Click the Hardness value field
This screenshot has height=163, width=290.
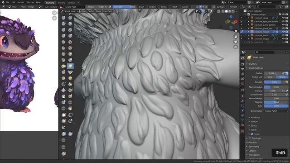tap(273, 91)
